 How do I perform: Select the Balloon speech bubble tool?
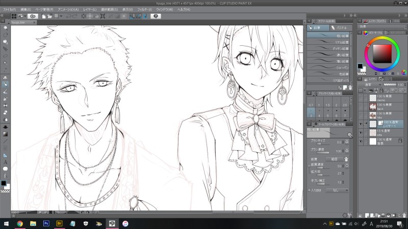click(5, 169)
